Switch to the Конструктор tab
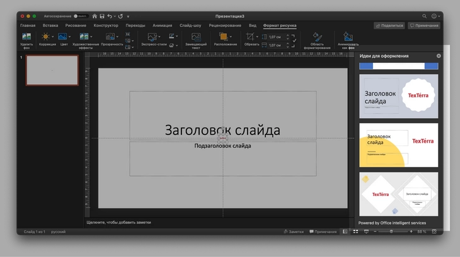460x257 pixels. click(x=106, y=25)
